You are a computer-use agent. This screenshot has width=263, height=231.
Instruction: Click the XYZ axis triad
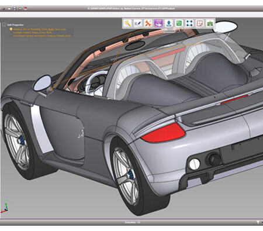tap(5, 207)
